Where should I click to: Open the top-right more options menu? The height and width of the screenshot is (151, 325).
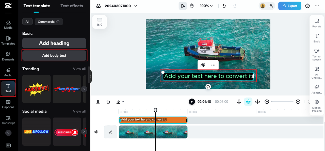[317, 6]
